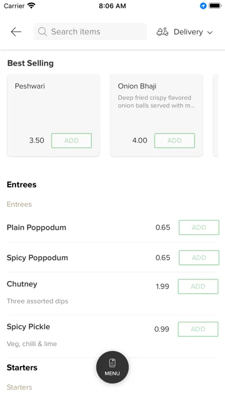This screenshot has width=225, height=400.
Task: Tap the location services status icon
Action: click(203, 6)
